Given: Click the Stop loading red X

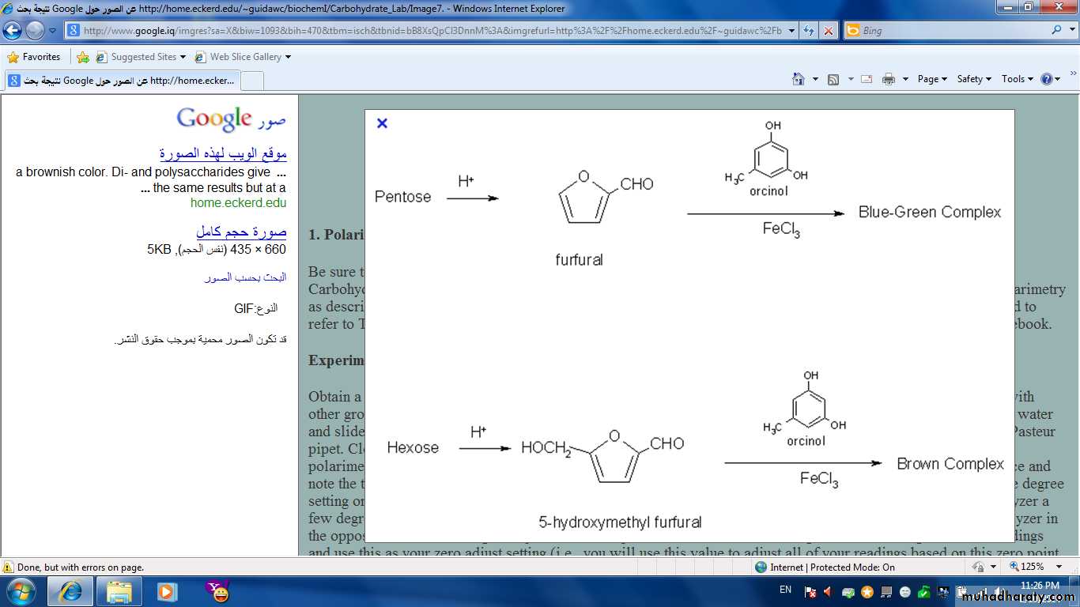Looking at the screenshot, I should point(828,31).
